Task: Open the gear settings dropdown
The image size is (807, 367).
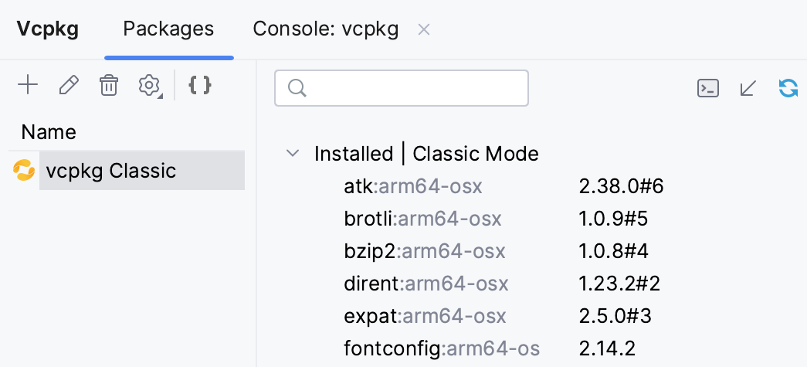Action: click(x=149, y=86)
